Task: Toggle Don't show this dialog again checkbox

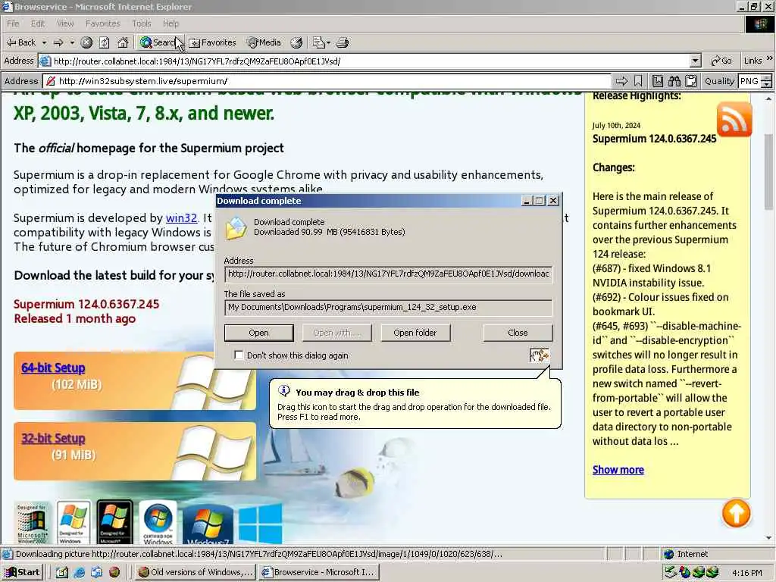Action: [239, 355]
